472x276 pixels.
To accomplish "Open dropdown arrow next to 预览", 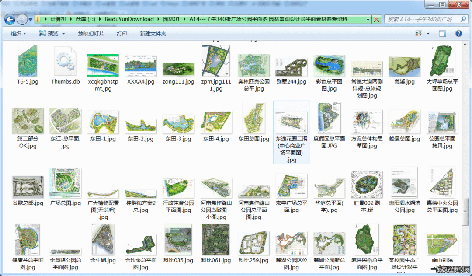I will (x=63, y=34).
